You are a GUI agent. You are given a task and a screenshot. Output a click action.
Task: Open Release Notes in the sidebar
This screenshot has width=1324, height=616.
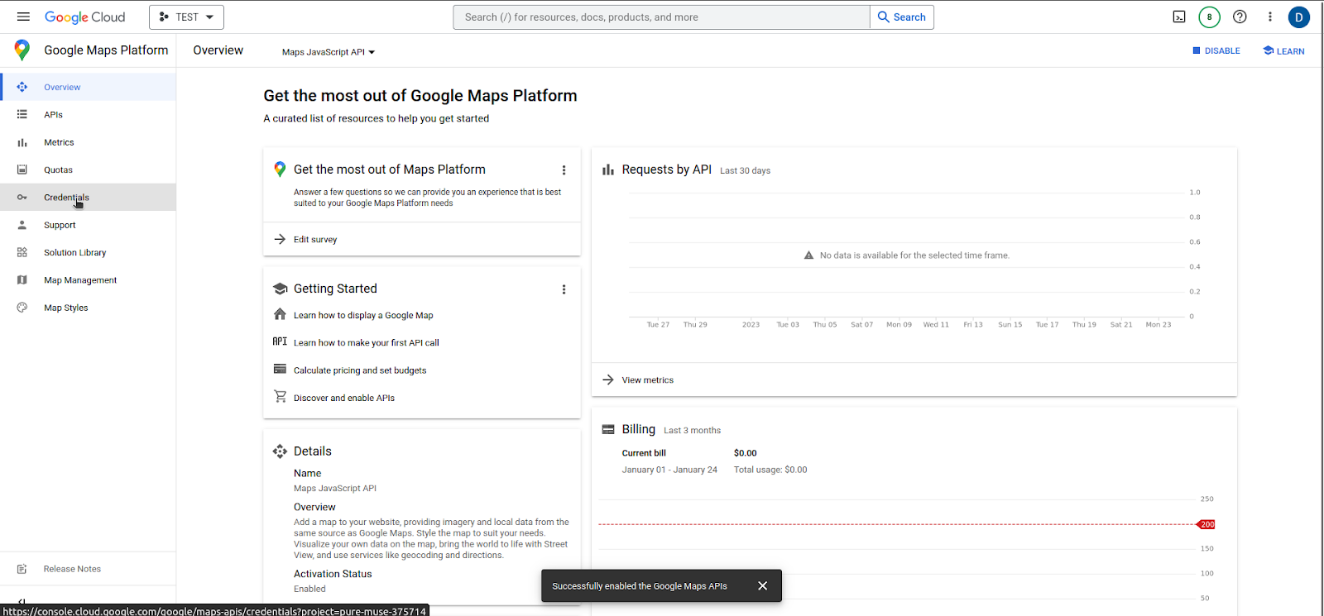click(88, 569)
